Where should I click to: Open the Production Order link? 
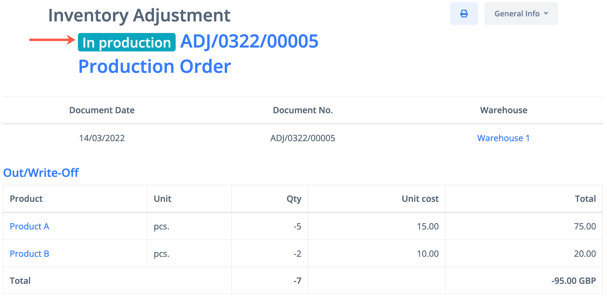click(x=155, y=66)
